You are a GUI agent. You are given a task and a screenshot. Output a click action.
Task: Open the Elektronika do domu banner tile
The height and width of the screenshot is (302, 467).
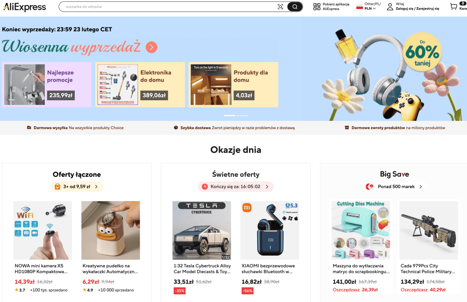tap(140, 85)
